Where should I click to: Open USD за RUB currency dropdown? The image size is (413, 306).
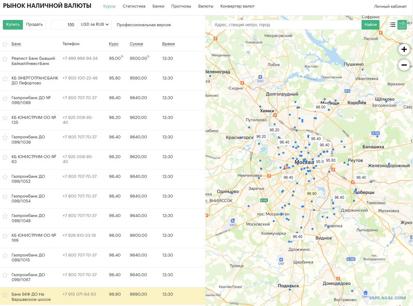(x=95, y=25)
